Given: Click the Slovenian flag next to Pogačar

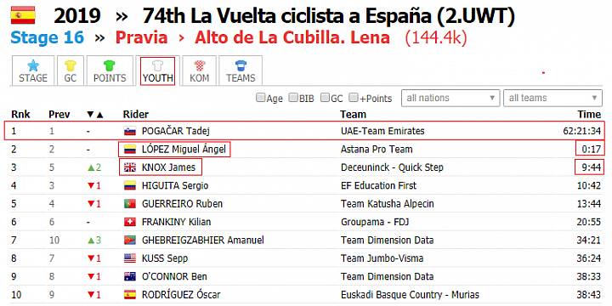Looking at the screenshot, I should click(130, 131).
